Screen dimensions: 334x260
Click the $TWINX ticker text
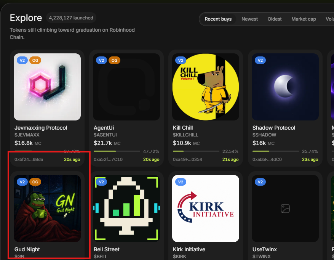click(262, 256)
